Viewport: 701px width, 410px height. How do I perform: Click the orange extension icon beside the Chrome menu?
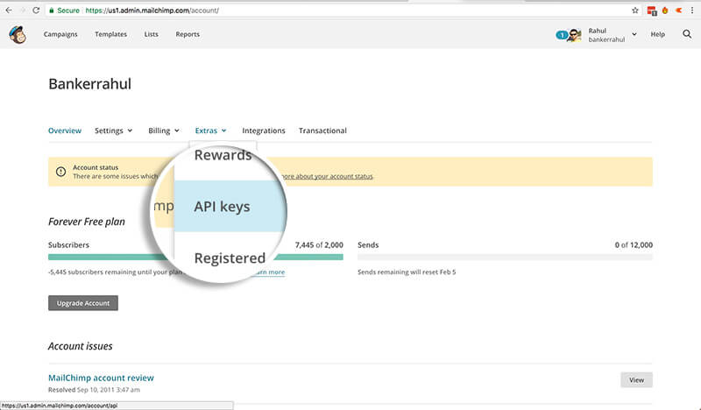(x=678, y=10)
